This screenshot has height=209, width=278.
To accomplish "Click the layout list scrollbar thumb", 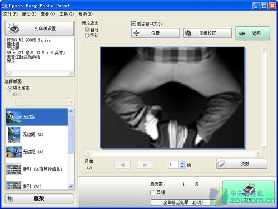I will [x=71, y=134].
